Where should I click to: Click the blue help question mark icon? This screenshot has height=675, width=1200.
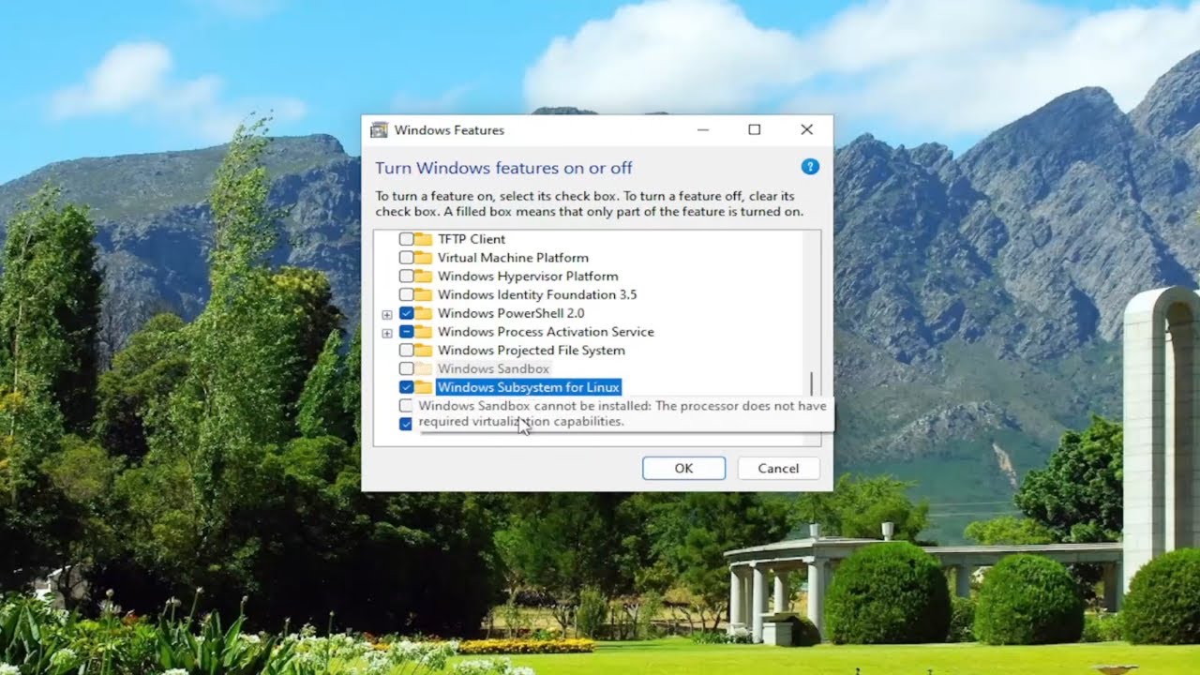810,167
